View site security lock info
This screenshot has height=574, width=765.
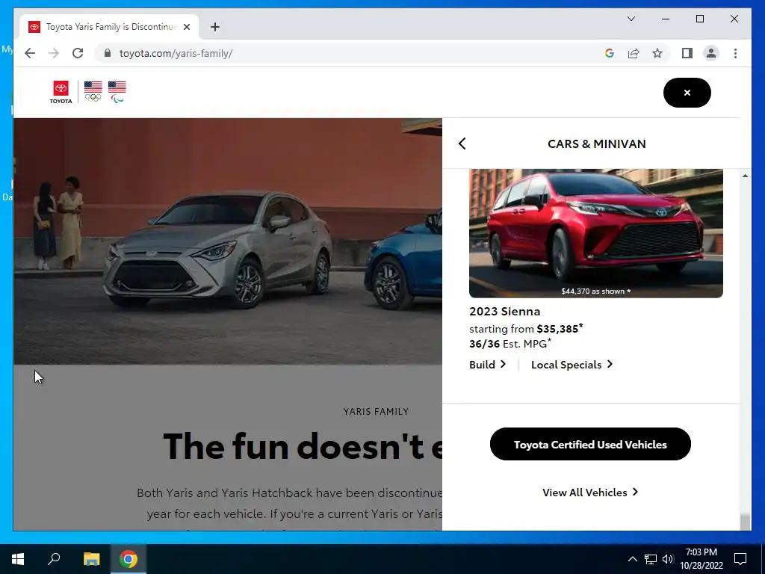click(108, 53)
